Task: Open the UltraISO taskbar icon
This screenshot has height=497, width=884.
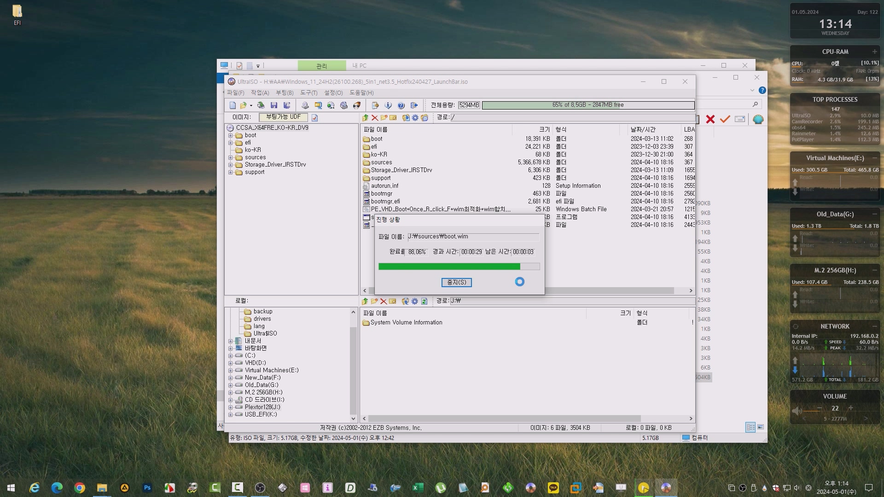Action: (x=666, y=488)
